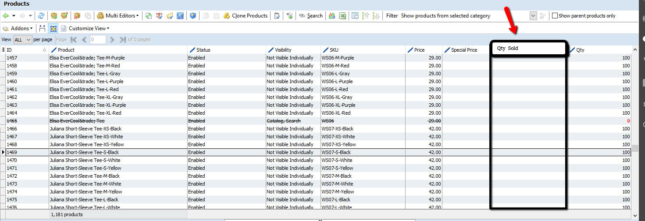Click the blue shield icon in toolbar
This screenshot has height=221, width=645.
point(193,16)
